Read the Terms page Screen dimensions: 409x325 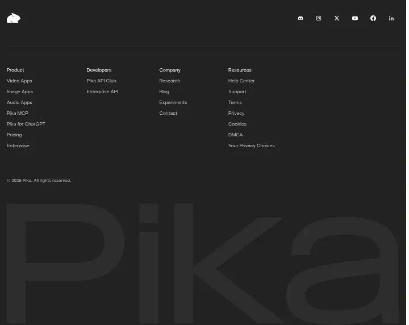[235, 102]
